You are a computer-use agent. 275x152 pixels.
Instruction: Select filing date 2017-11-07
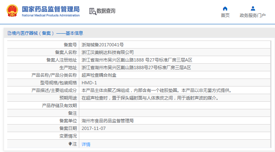(94, 128)
